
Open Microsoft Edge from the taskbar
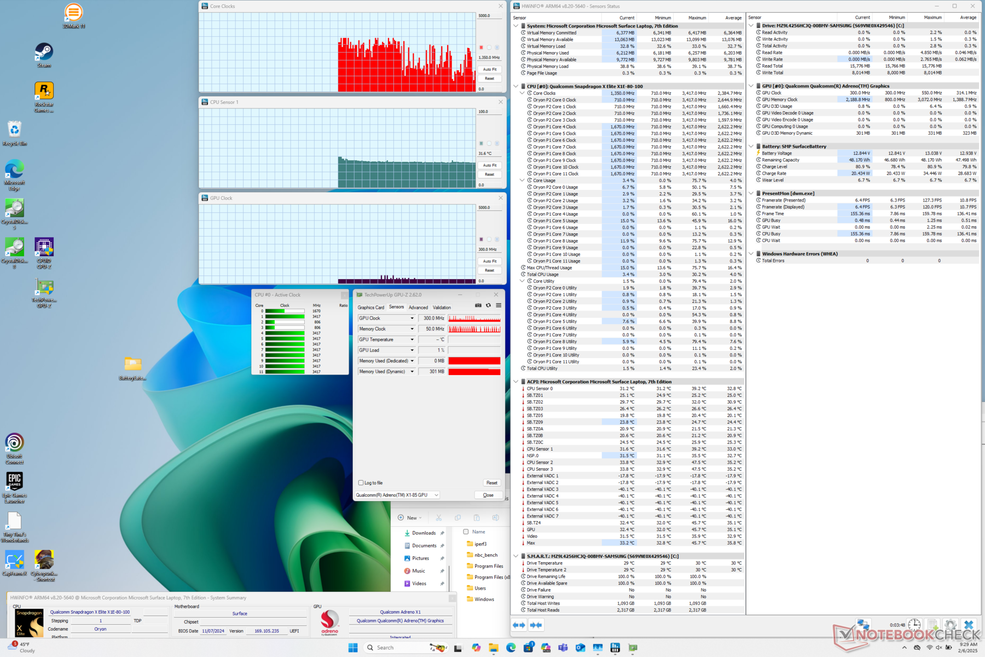[x=511, y=648]
